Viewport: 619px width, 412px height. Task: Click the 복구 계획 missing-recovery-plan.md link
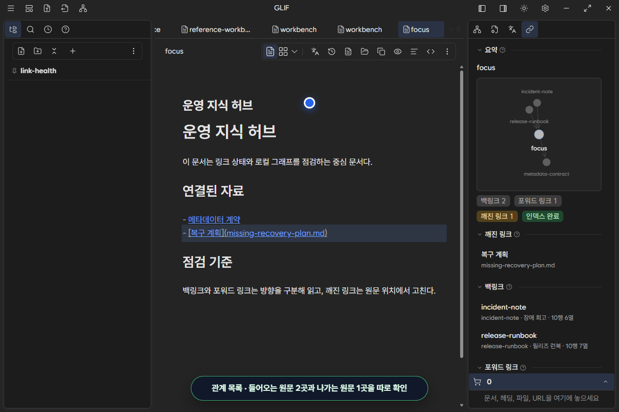point(257,233)
